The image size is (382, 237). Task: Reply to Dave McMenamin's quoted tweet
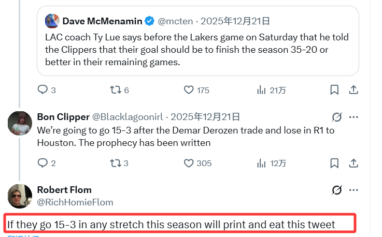(43, 90)
